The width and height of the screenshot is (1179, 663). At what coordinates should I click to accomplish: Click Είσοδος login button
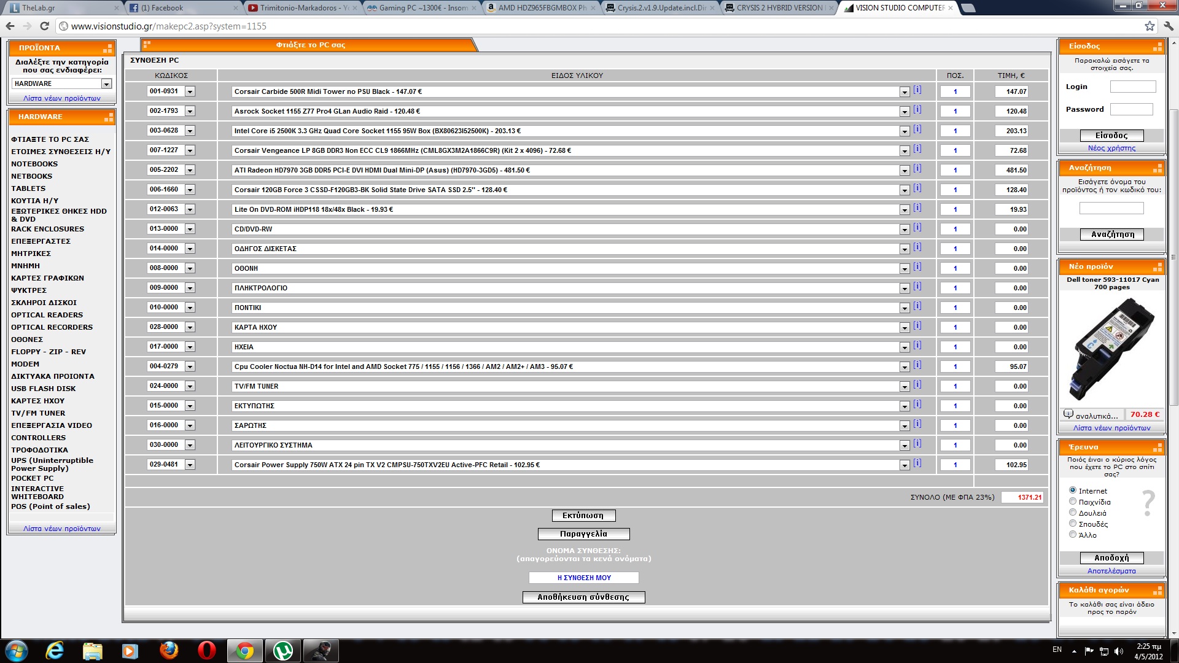tap(1111, 136)
